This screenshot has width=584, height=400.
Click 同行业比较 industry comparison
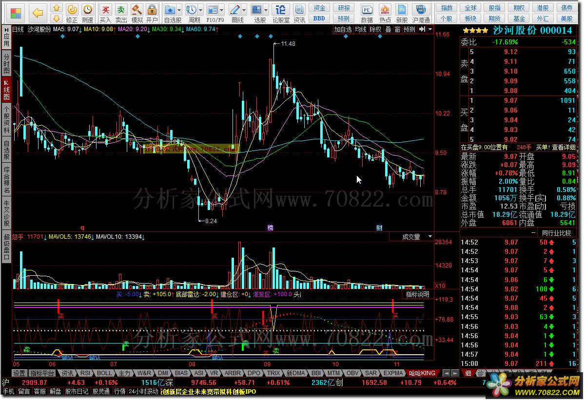pyautogui.click(x=556, y=233)
